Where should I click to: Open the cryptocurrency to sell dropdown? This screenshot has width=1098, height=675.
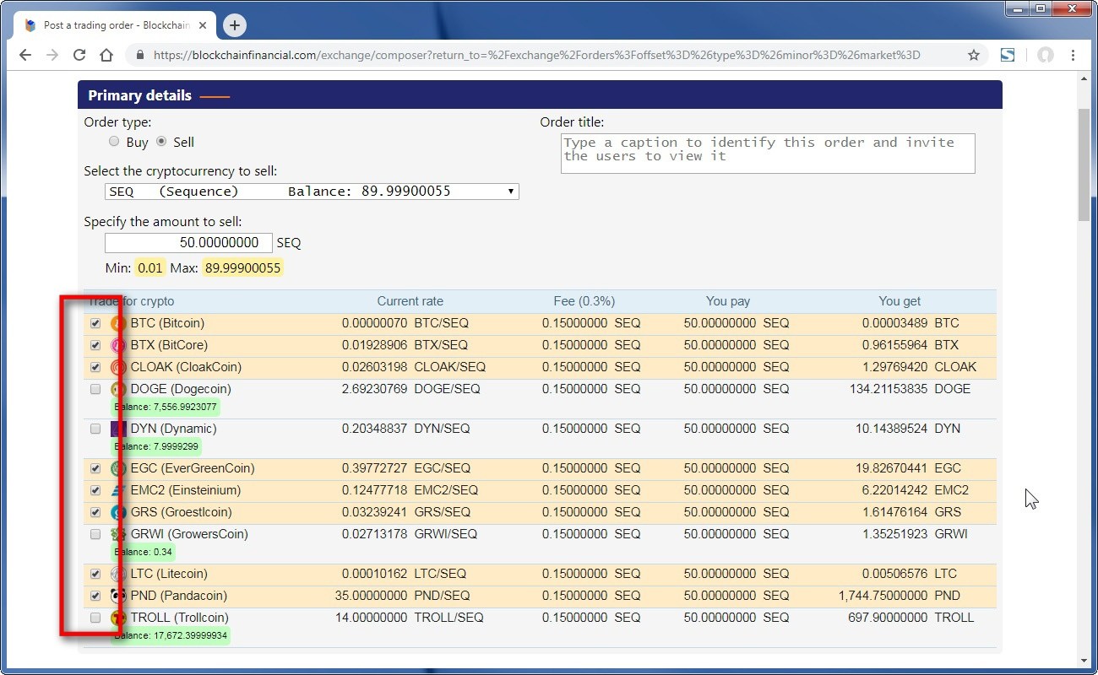click(x=312, y=192)
